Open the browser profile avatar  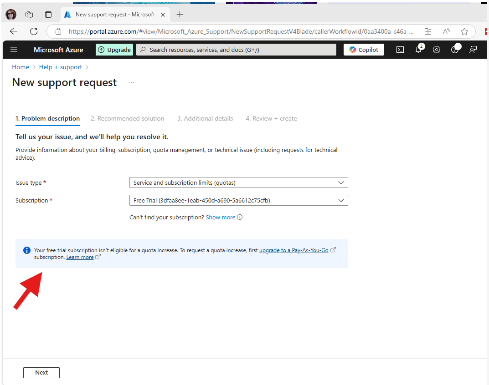point(11,15)
